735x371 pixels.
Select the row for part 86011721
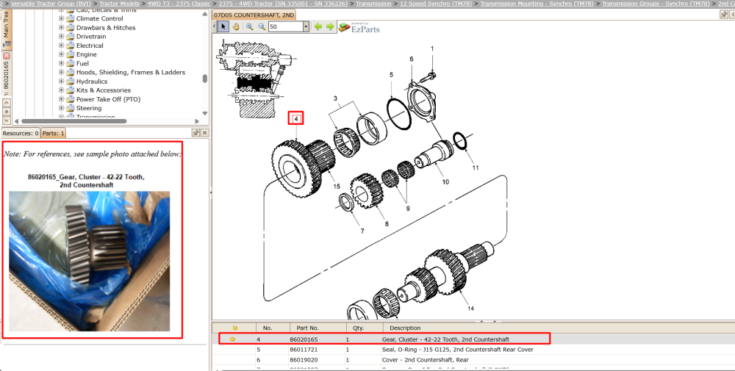coord(473,350)
